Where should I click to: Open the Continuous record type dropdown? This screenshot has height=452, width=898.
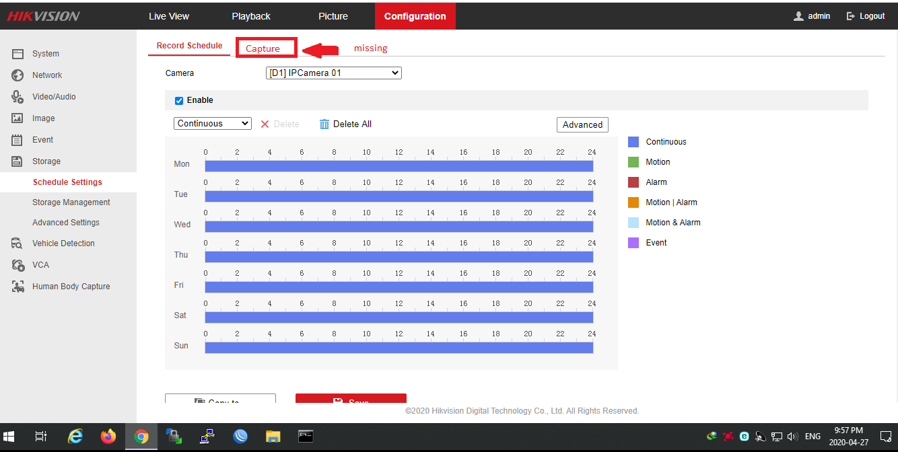click(212, 124)
